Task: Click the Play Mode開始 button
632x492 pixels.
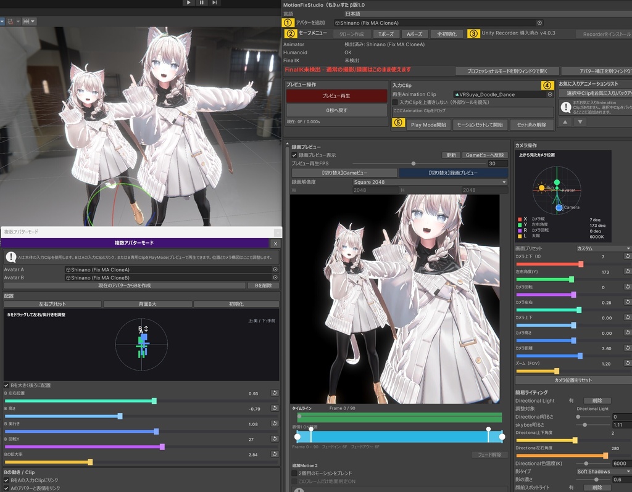Action: pyautogui.click(x=428, y=125)
